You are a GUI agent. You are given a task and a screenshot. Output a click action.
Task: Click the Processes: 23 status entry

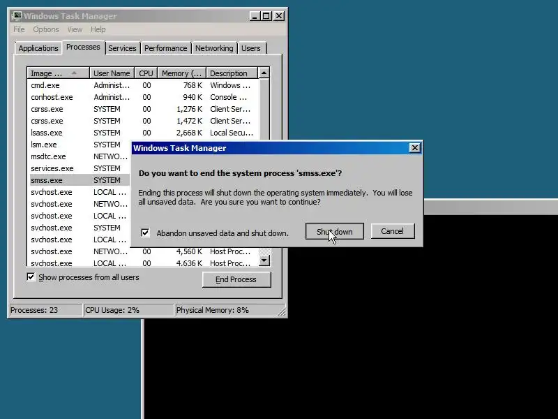(x=45, y=310)
